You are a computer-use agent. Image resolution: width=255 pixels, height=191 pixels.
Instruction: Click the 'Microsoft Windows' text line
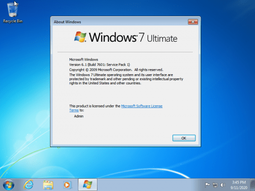[x=83, y=59]
